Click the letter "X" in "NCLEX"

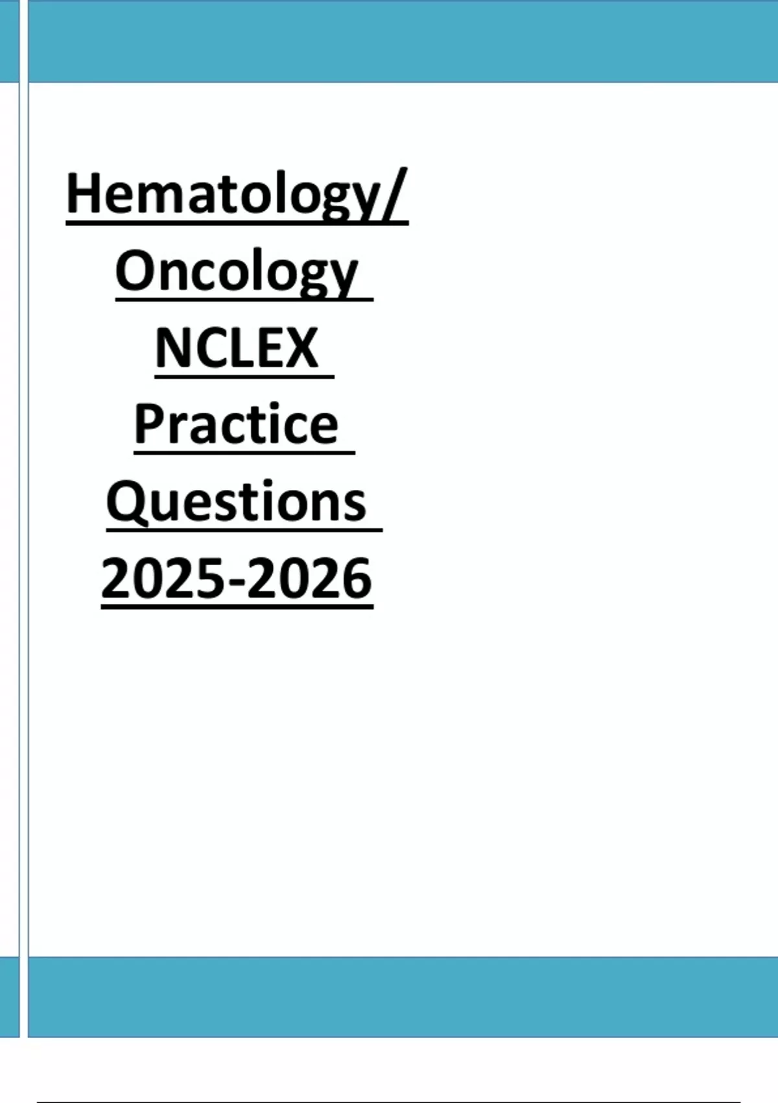point(301,348)
